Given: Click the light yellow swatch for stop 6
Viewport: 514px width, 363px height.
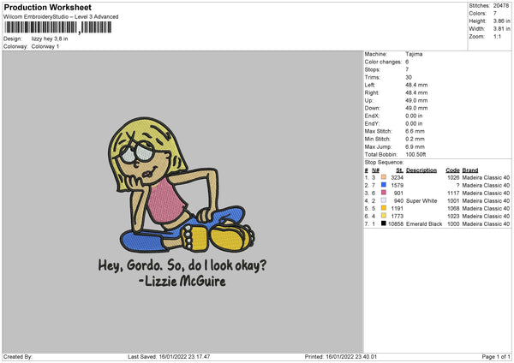Looking at the screenshot, I should pos(384,216).
